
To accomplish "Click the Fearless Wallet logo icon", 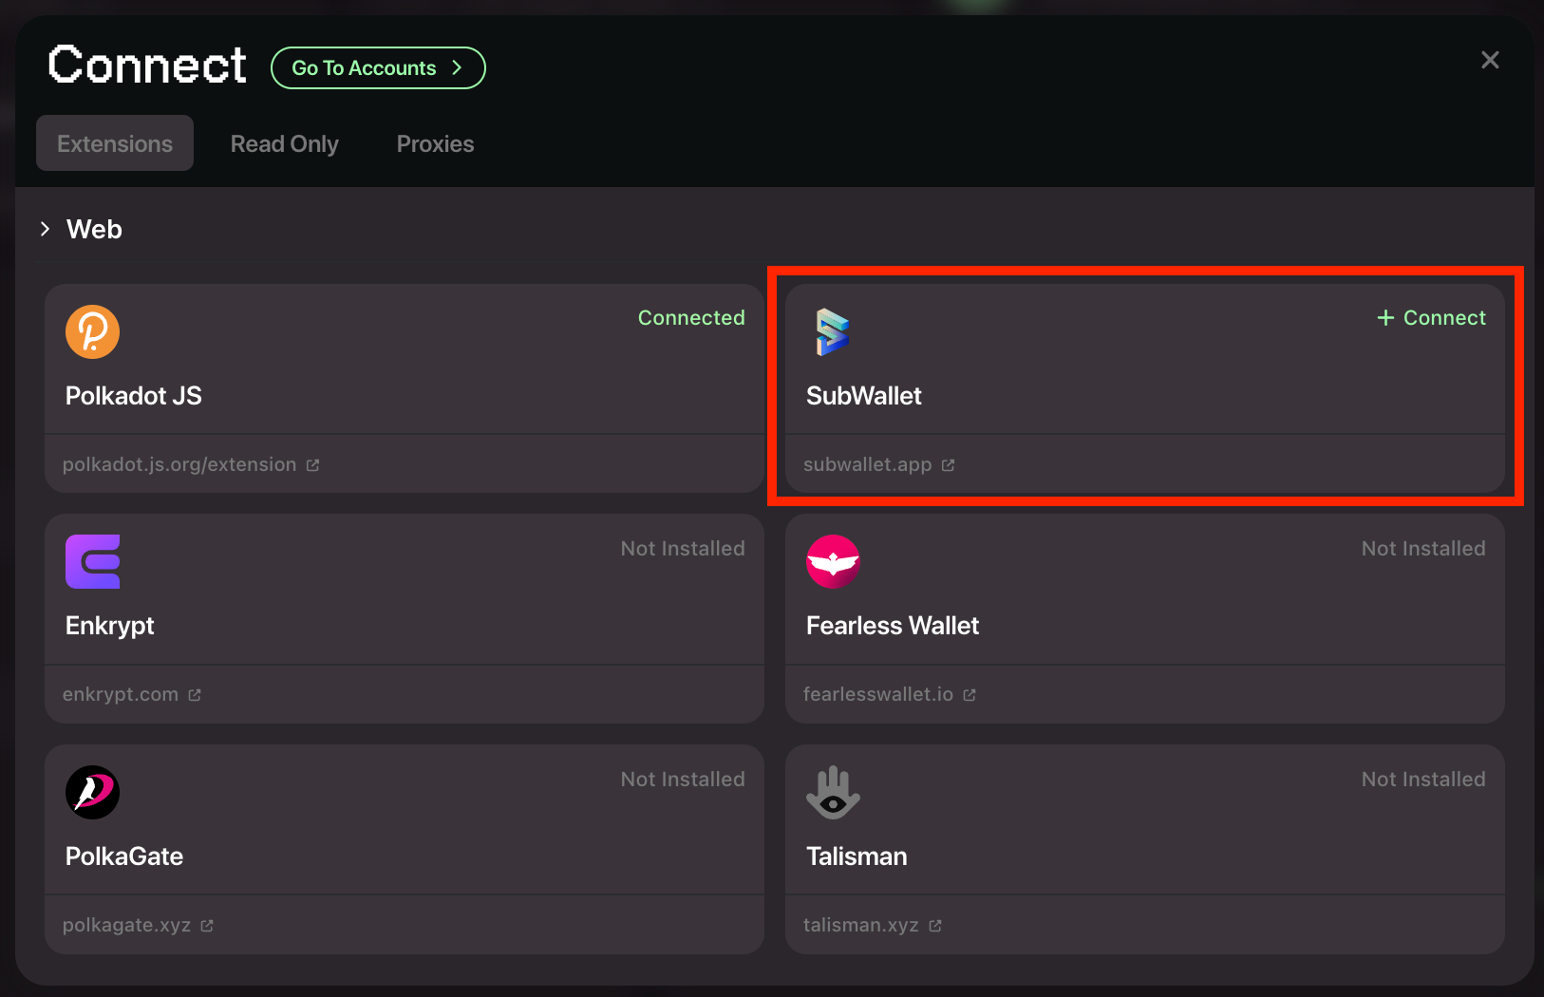I will (833, 561).
